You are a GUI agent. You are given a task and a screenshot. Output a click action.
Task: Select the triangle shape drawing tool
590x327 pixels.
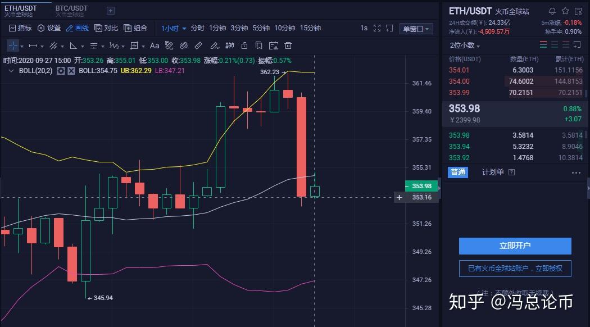[74, 46]
